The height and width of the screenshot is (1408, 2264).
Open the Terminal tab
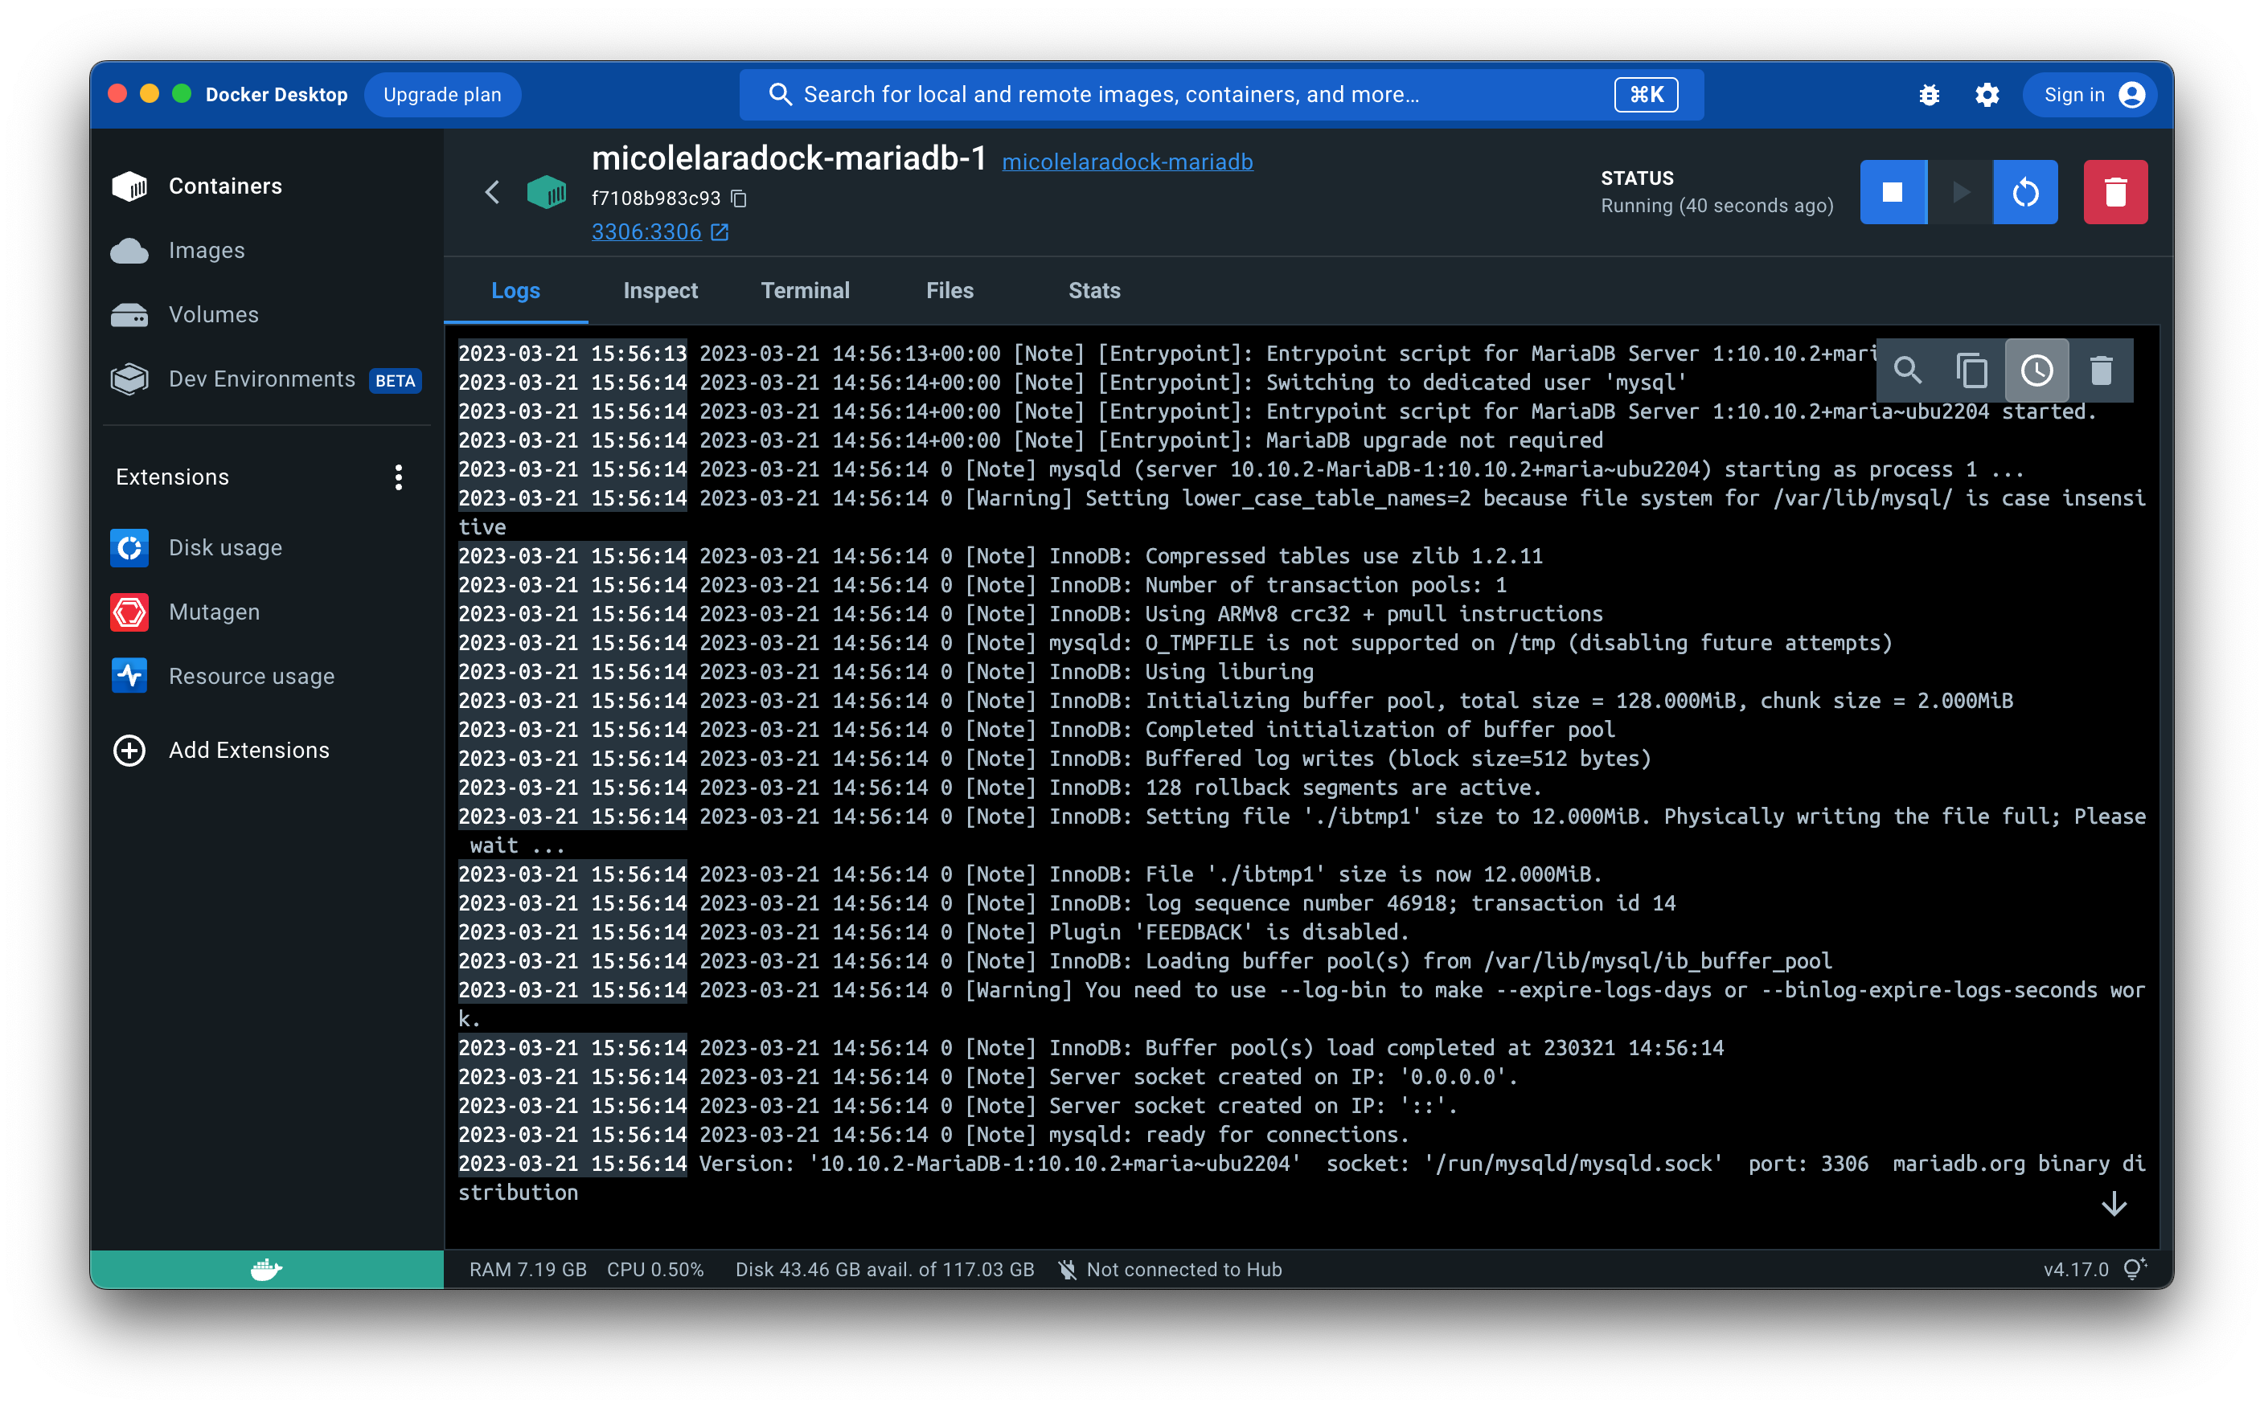click(806, 291)
